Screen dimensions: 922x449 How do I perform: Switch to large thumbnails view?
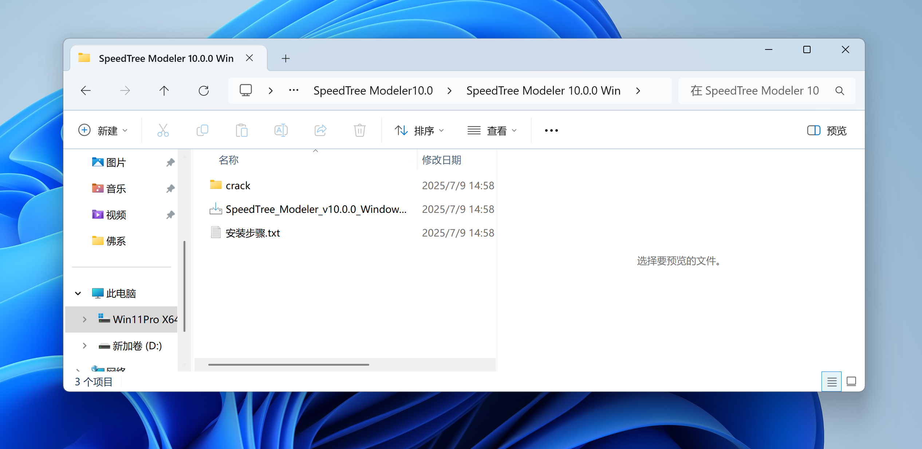coord(851,382)
